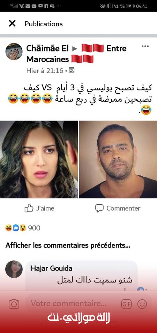Focus the Votre commentaire input field
Viewport: 157px width, 333px height.
[73, 304]
